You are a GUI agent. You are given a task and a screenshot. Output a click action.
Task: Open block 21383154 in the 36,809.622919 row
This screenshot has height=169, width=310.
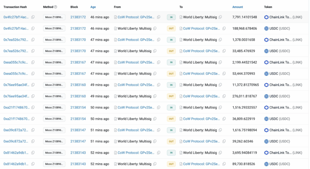click(78, 119)
